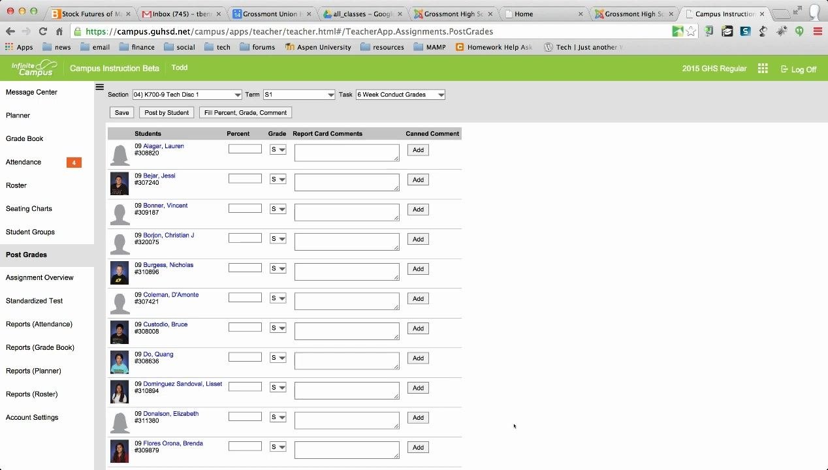Reload the page with refresh icon
This screenshot has height=470, width=828.
(42, 31)
